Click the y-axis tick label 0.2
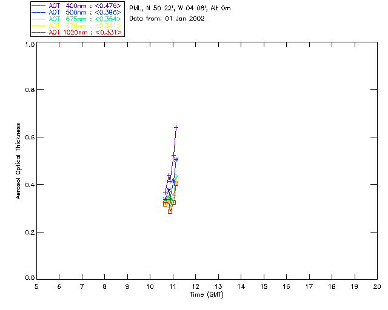Viewport: 388px width, 310px height. 30,232
